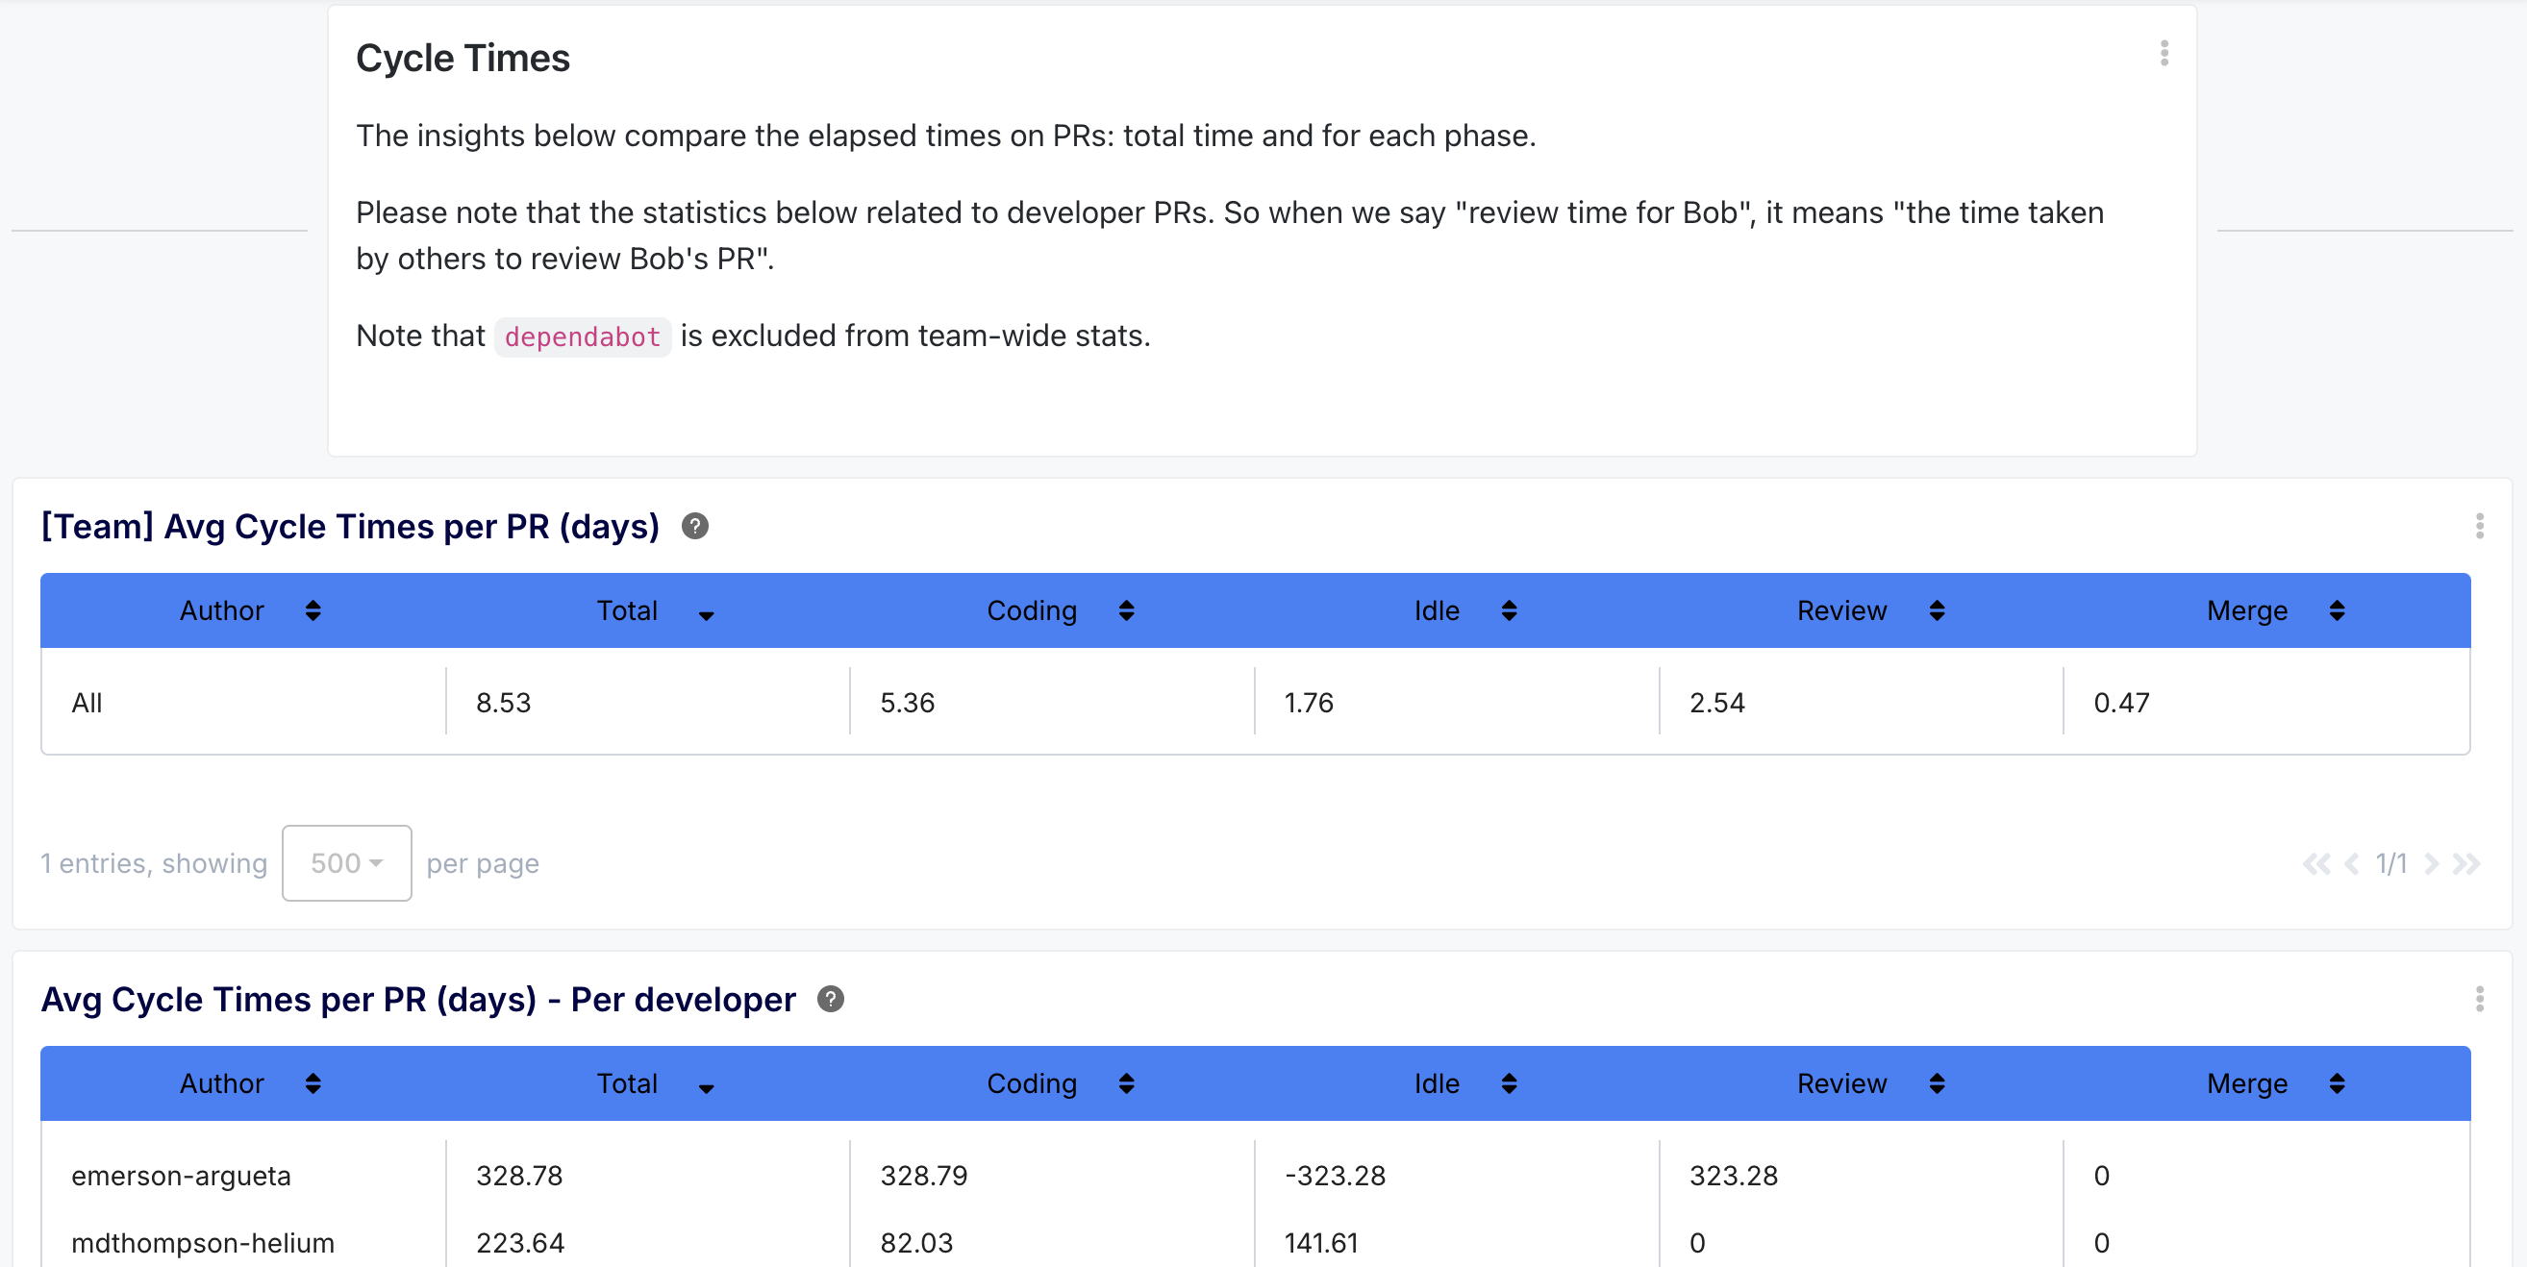Open the 500 per page dropdown
The image size is (2527, 1267).
[x=346, y=863]
